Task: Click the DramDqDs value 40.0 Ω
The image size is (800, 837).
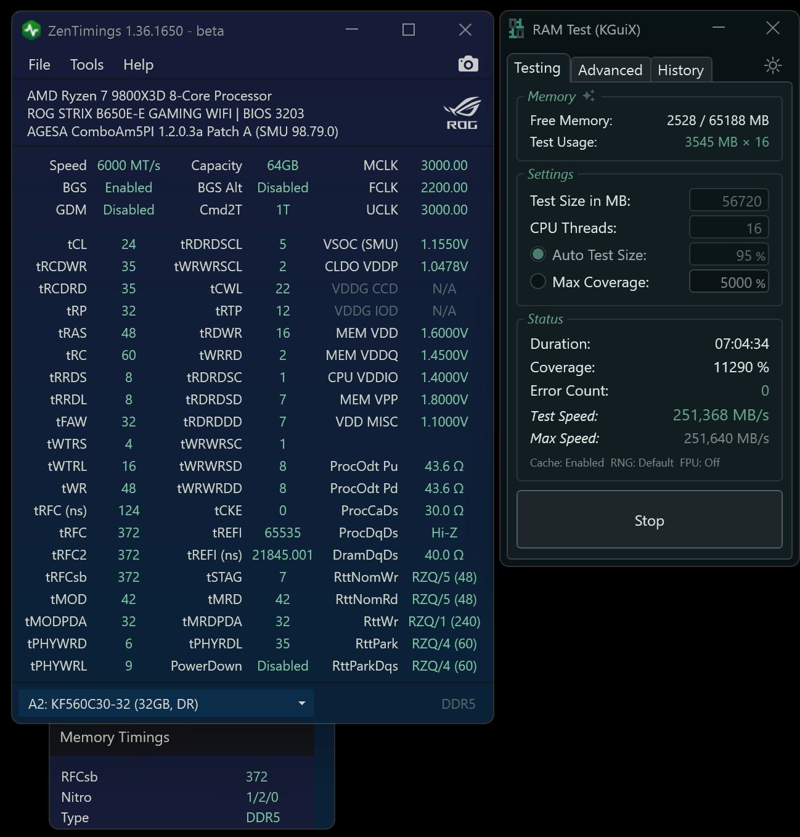Action: (444, 555)
